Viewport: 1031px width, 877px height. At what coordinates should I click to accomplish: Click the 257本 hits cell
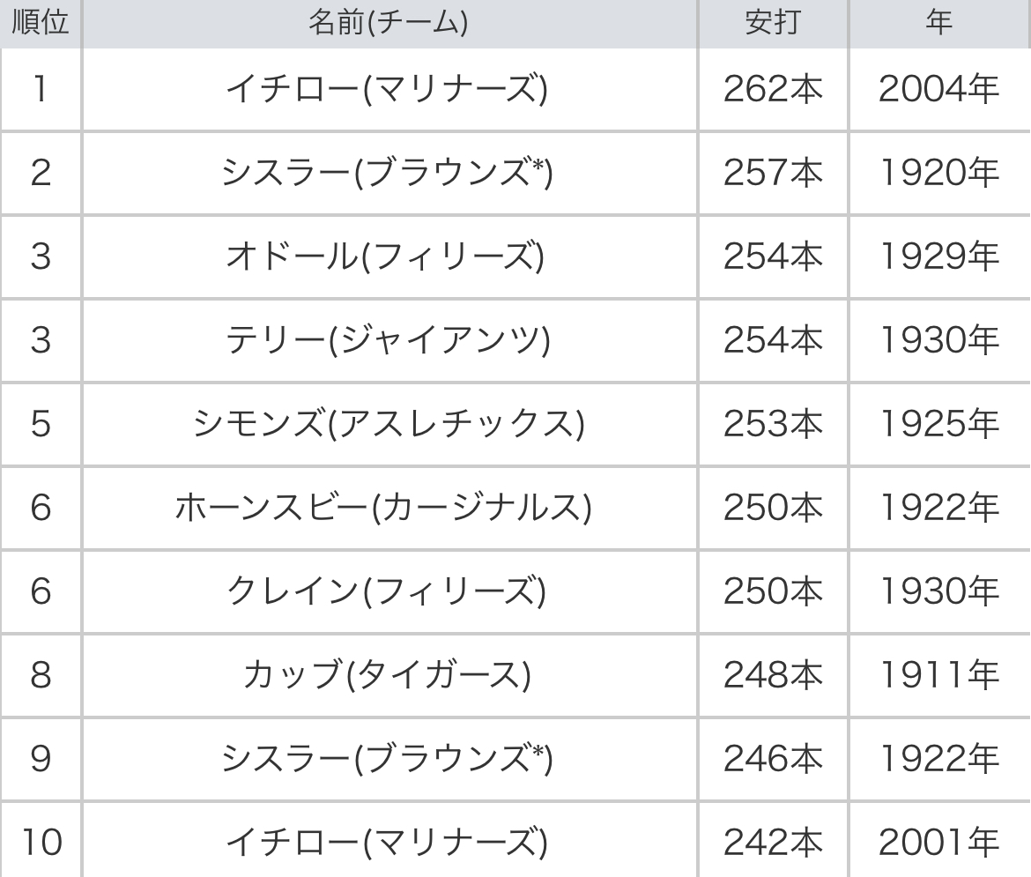point(773,174)
